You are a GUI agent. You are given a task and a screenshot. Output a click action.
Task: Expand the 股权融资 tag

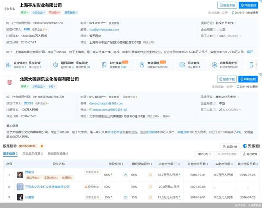click(x=71, y=13)
